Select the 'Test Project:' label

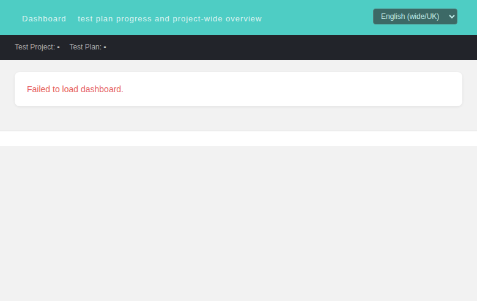click(35, 47)
